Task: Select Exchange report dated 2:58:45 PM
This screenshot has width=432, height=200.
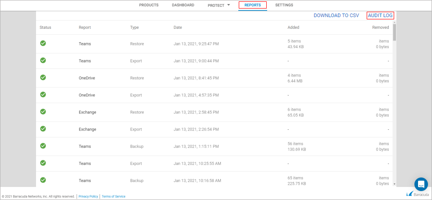Action: coord(87,112)
